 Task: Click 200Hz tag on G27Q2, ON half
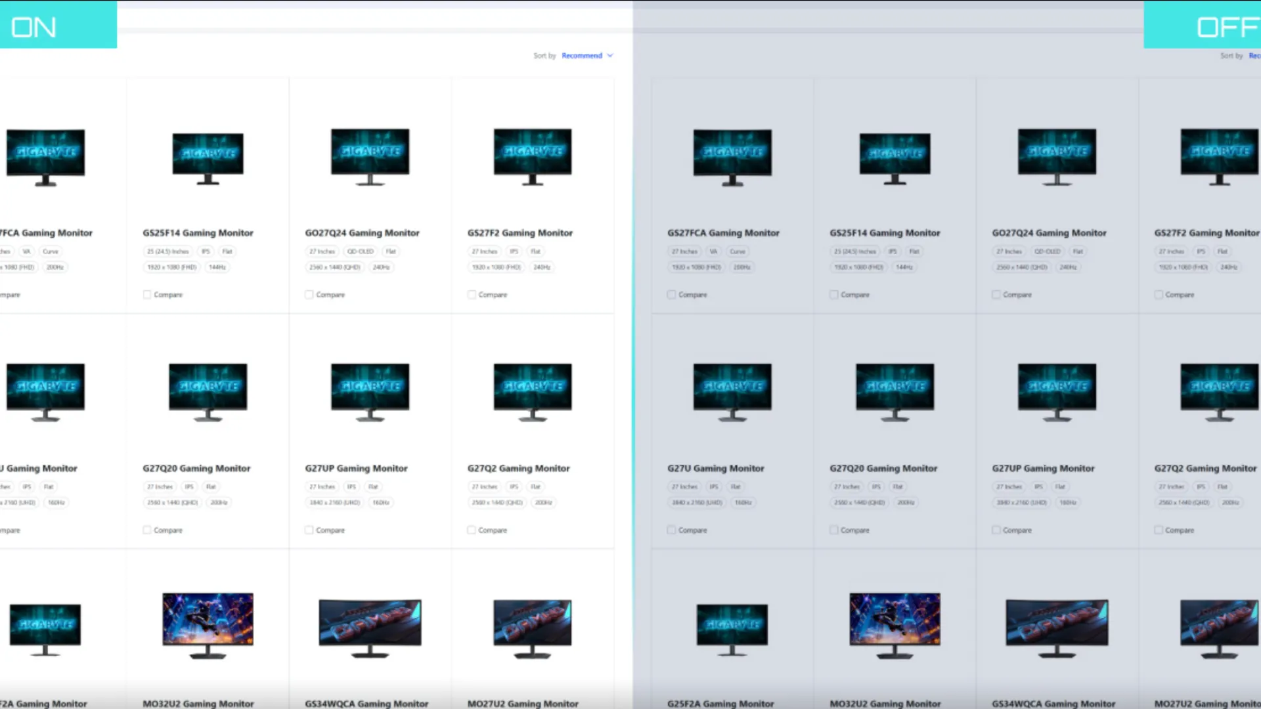543,503
